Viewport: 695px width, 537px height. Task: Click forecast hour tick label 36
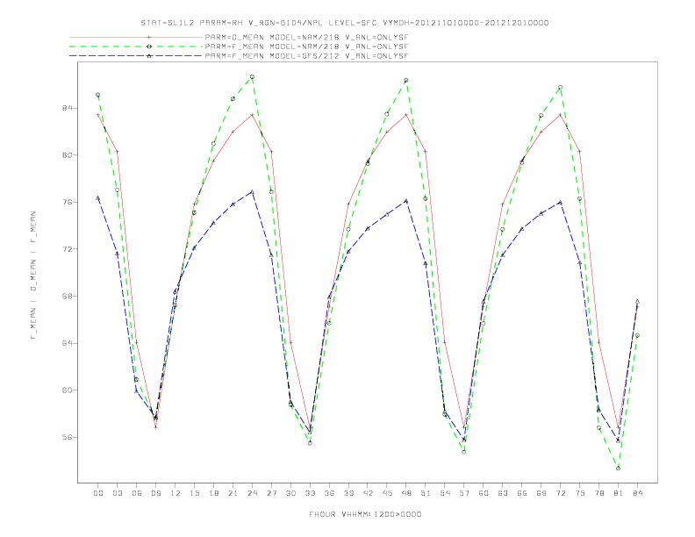tap(329, 493)
